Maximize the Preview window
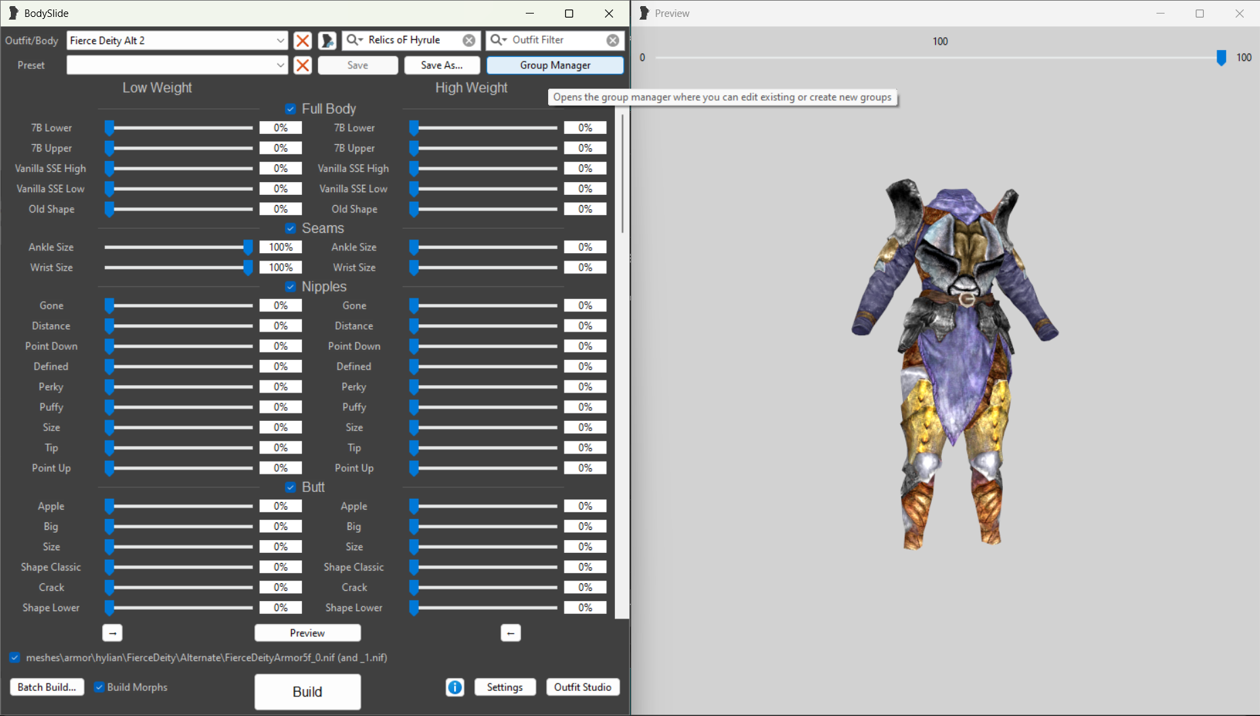The image size is (1260, 716). point(1200,13)
